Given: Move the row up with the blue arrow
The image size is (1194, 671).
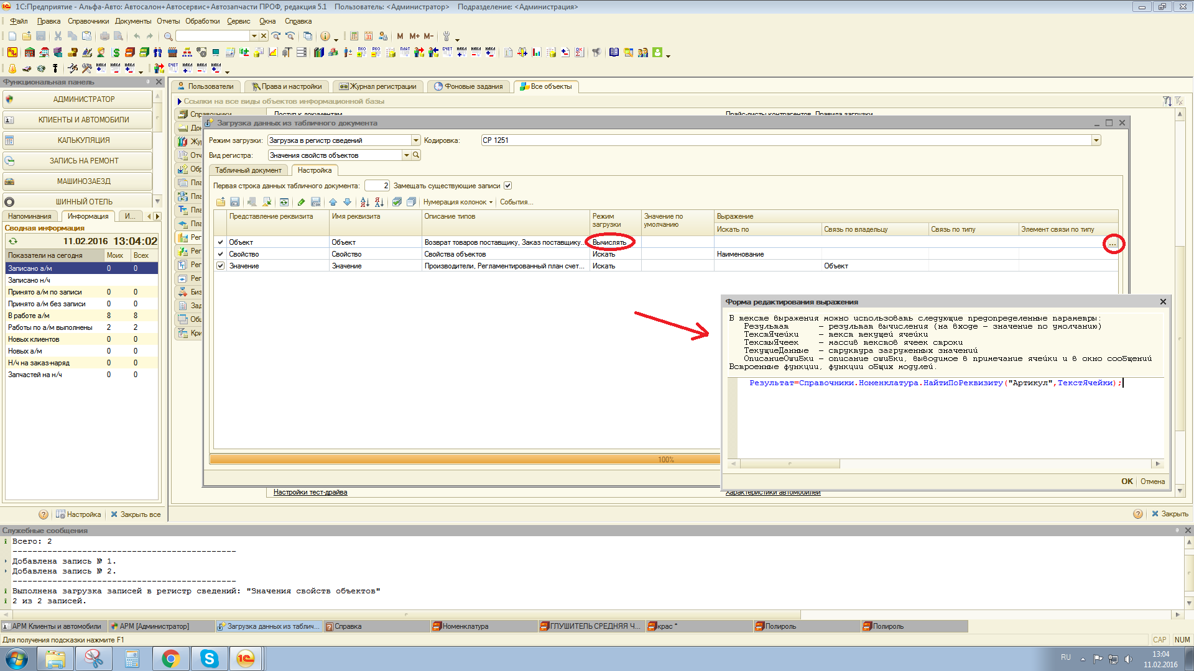Looking at the screenshot, I should pyautogui.click(x=333, y=202).
